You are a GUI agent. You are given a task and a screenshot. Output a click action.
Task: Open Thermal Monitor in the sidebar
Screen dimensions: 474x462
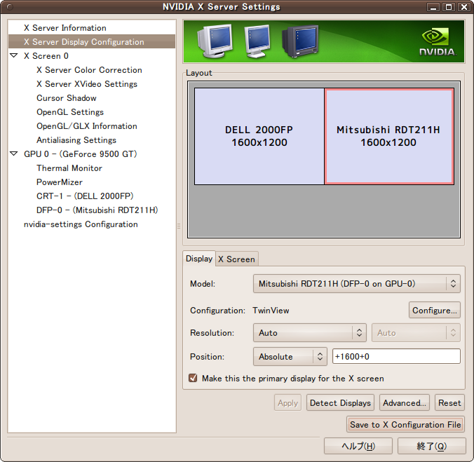[x=69, y=168]
